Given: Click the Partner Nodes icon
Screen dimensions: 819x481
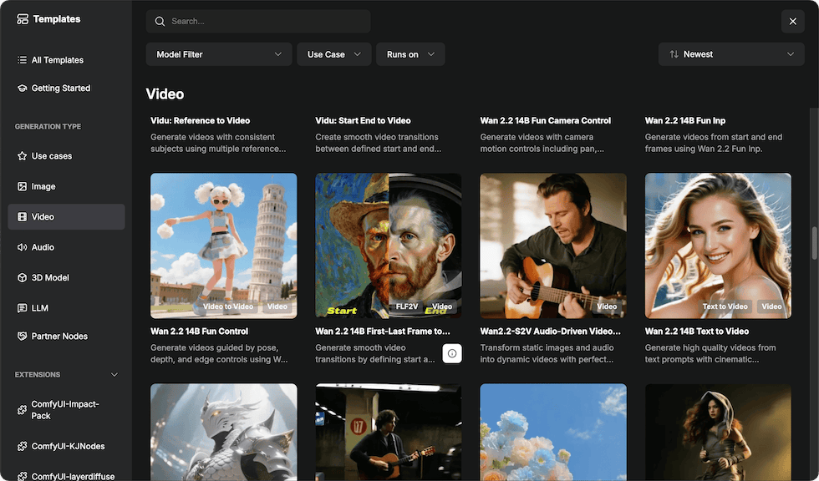Looking at the screenshot, I should (x=23, y=337).
